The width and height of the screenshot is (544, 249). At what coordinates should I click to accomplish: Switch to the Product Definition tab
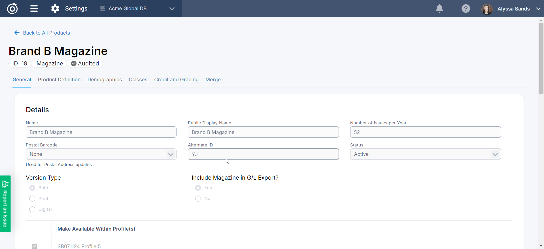point(59,80)
